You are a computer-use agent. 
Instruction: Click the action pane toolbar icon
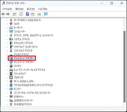pyautogui.click(x=33, y=14)
